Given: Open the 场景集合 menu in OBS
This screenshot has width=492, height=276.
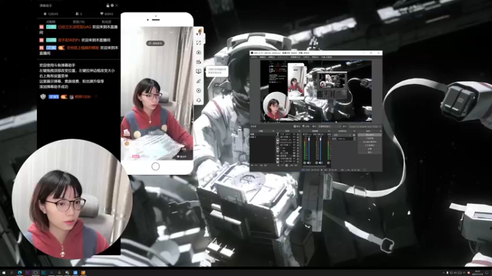Looking at the screenshot, I should click(x=296, y=57).
